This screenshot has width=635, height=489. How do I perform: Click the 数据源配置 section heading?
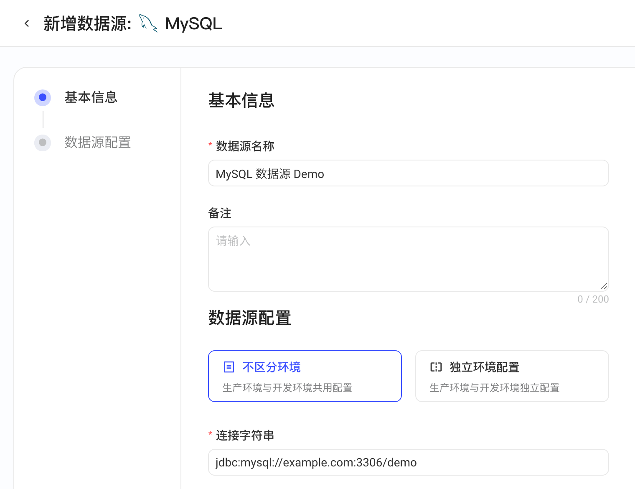[x=249, y=318]
